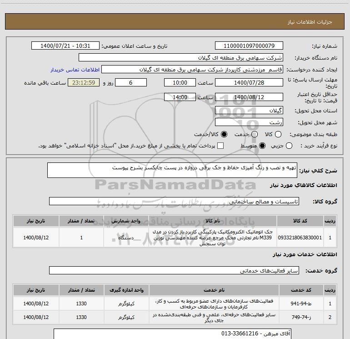This screenshot has width=350, height=339.
Task: Click the deadline time field 10:00
Action: click(x=180, y=83)
